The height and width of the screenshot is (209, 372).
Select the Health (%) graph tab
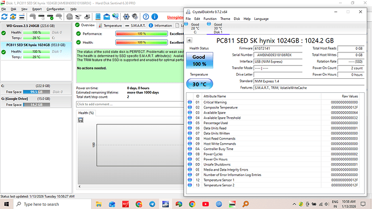click(x=86, y=113)
